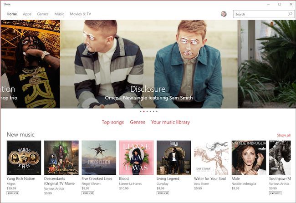Click Explicit badge under Five Crooked Lines
Screen dimensions: 296x203
[88, 193]
